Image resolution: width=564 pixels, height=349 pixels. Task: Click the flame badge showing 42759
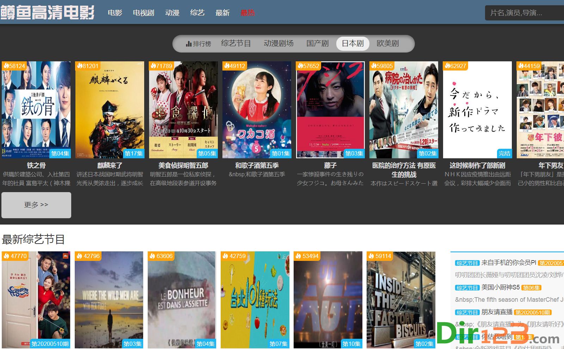(x=234, y=256)
